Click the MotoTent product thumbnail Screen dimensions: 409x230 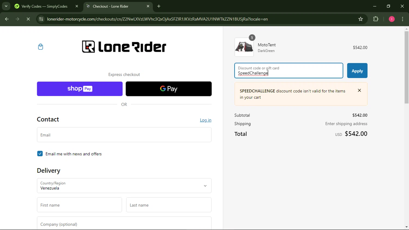244,47
